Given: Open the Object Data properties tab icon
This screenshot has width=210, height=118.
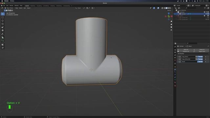Looking at the screenshot, I should 175,80.
